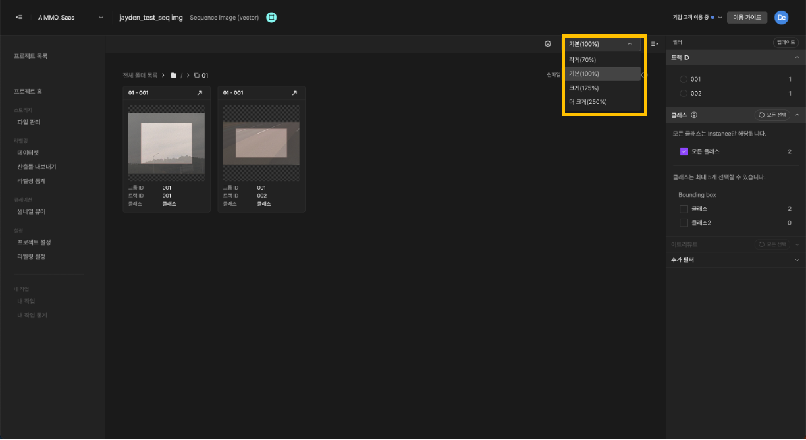The height and width of the screenshot is (440, 806).
Task: Click the Sequence Image (vector) label
Action: click(x=225, y=18)
